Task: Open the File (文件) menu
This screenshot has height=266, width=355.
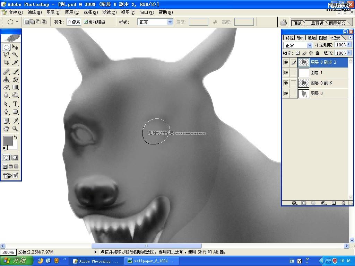Action: 16,12
